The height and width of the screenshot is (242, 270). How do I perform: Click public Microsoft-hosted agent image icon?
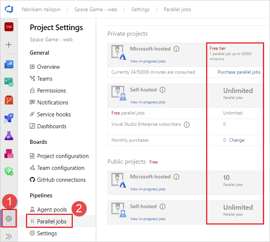[x=118, y=180]
